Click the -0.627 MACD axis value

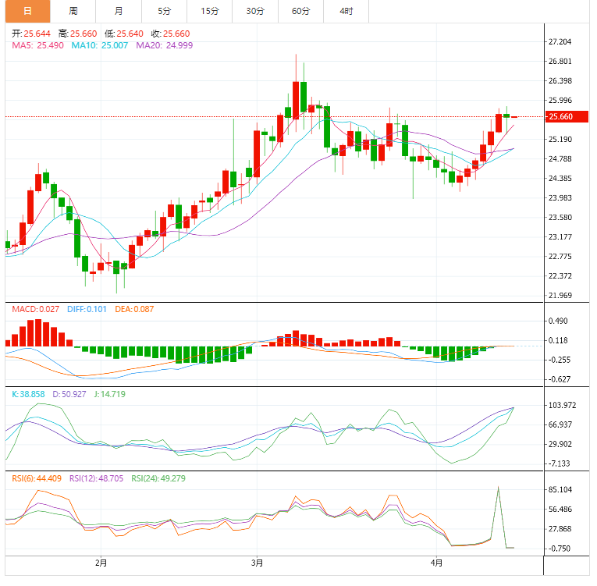coord(559,379)
